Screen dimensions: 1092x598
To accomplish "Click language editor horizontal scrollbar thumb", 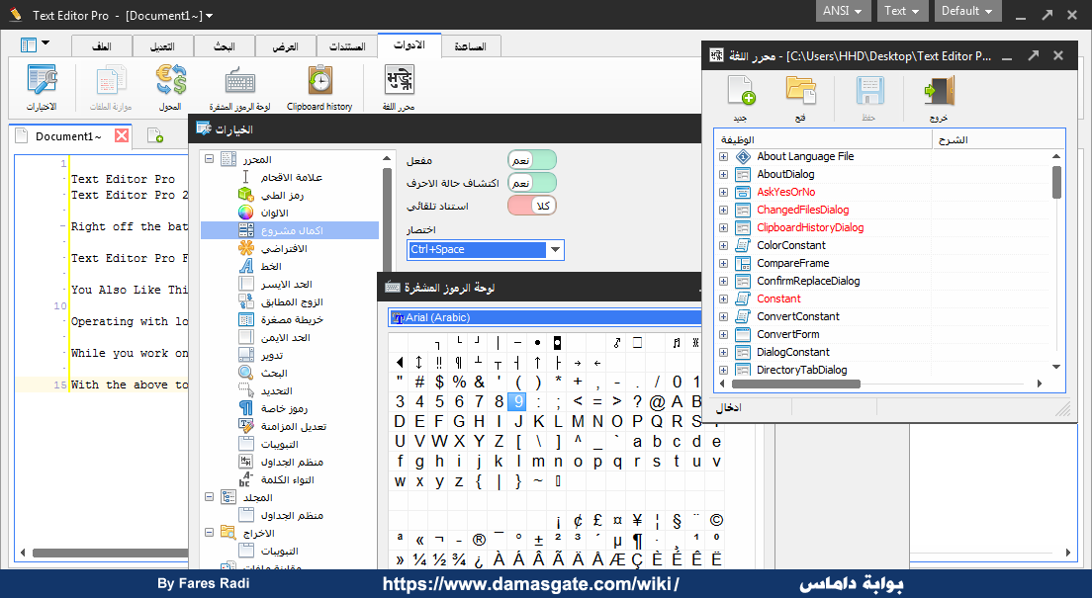I will (796, 384).
